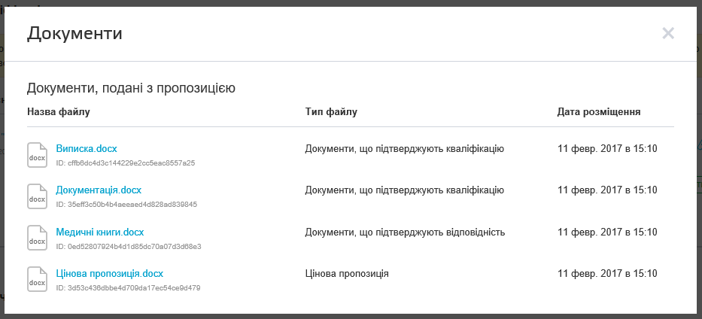Click the Цінова пропозиція file type cell
The height and width of the screenshot is (319, 702).
[x=347, y=273]
